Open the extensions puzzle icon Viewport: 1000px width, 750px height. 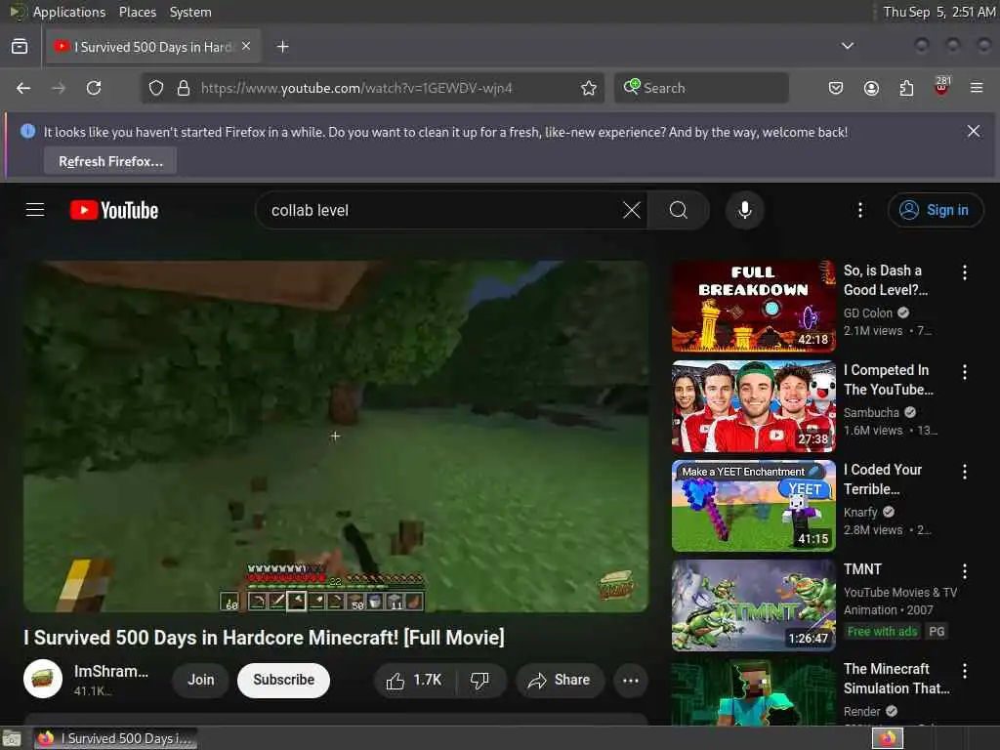coord(906,88)
